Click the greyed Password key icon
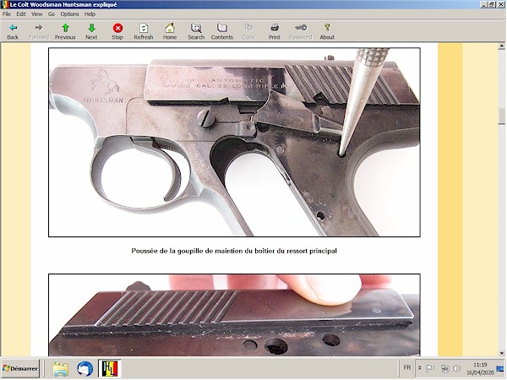This screenshot has width=507, height=380. pyautogui.click(x=300, y=31)
